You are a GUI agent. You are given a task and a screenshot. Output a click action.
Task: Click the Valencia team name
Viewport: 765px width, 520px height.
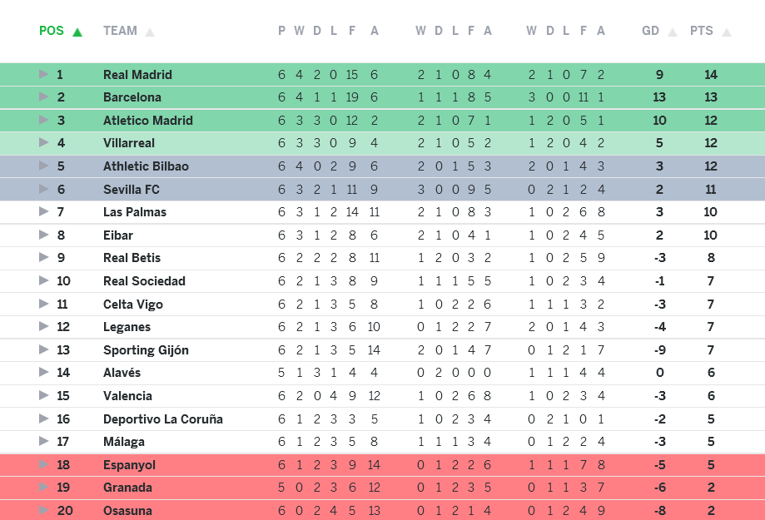pyautogui.click(x=127, y=396)
